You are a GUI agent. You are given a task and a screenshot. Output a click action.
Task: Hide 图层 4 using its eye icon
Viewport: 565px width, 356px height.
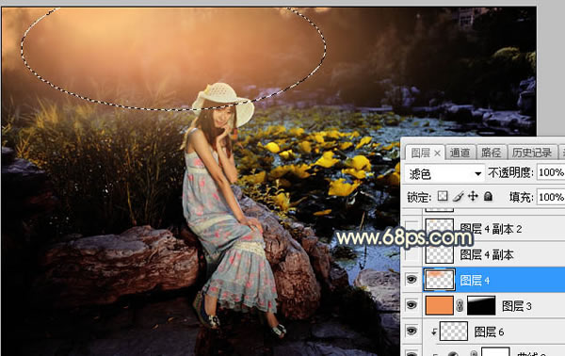pyautogui.click(x=412, y=280)
